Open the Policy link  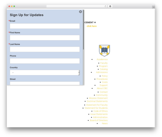click(105, 76)
